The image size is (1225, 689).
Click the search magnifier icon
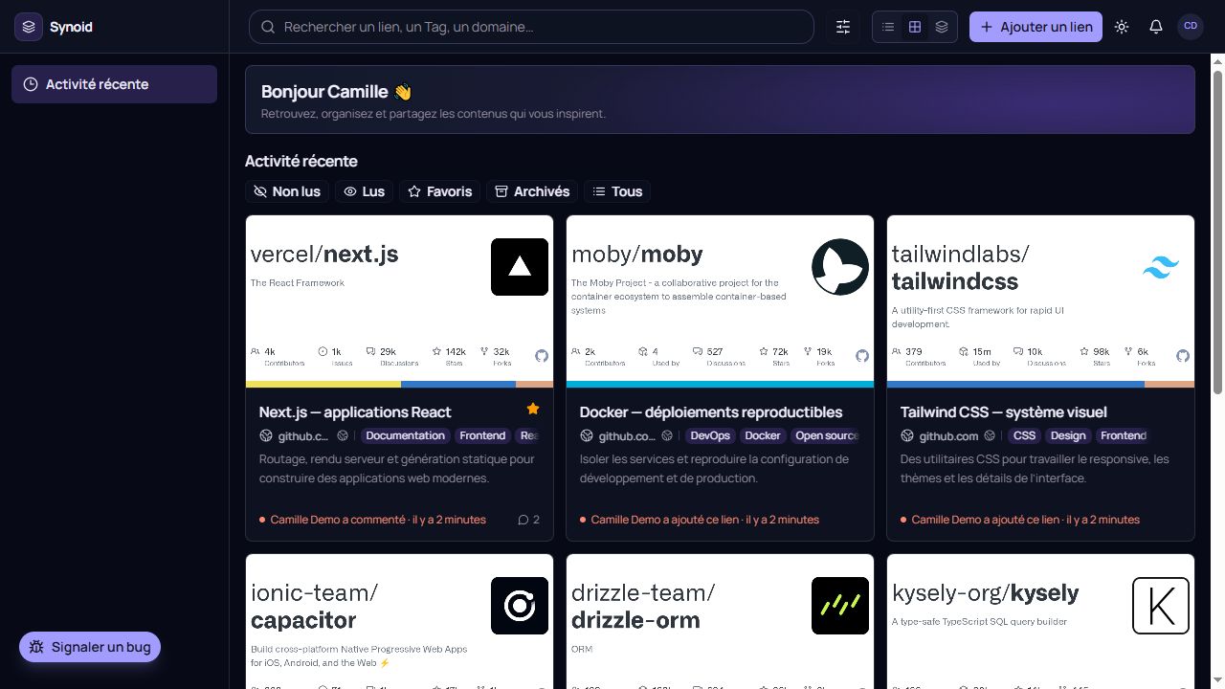pos(268,27)
